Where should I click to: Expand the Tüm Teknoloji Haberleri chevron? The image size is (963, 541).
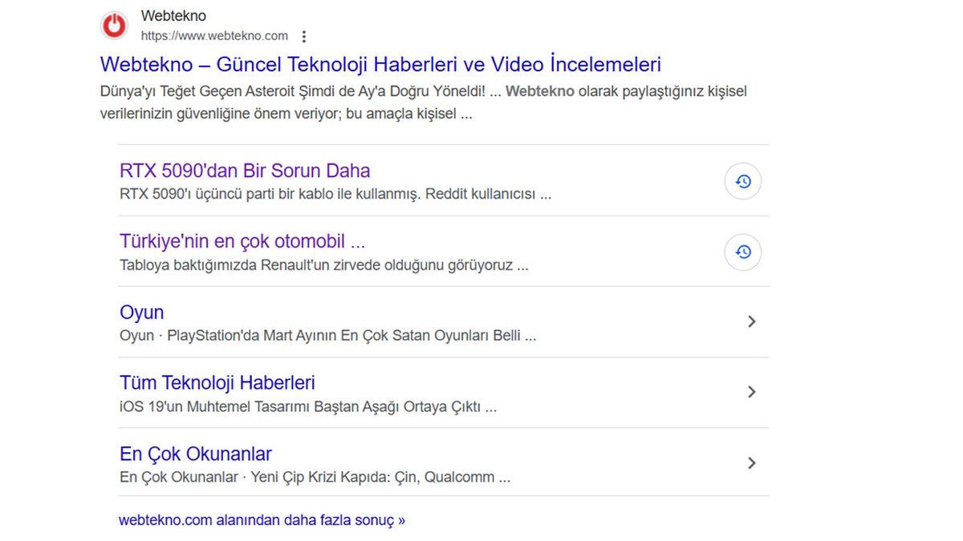(x=752, y=392)
